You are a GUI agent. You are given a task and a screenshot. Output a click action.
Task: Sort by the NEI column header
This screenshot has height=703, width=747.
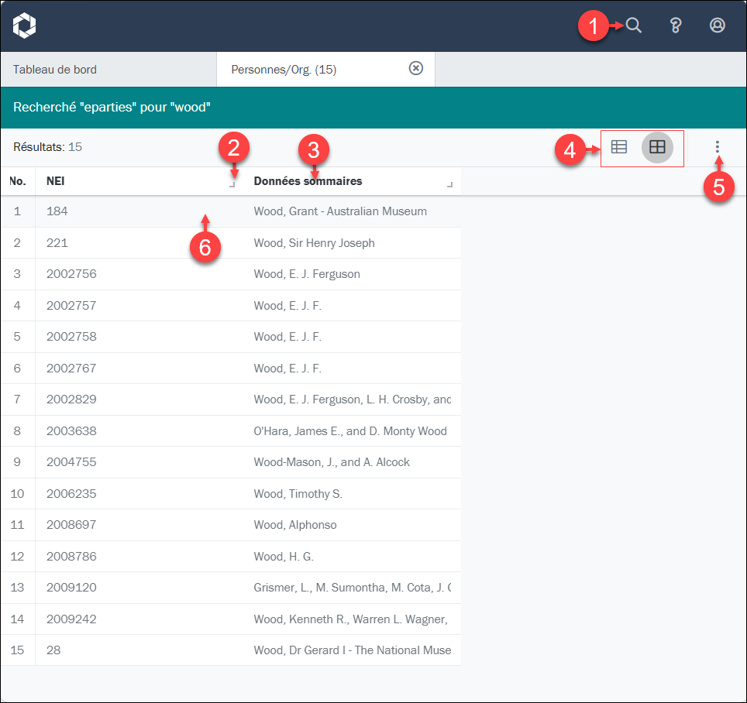click(x=55, y=181)
